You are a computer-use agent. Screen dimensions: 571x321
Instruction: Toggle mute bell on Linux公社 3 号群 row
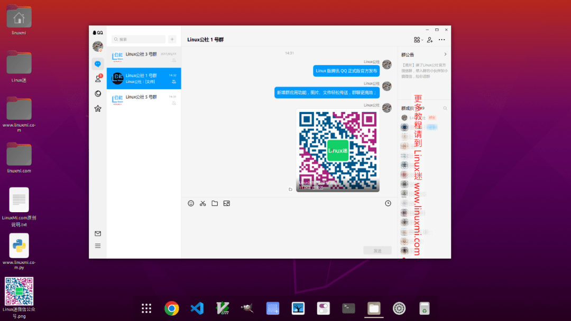coord(174,60)
